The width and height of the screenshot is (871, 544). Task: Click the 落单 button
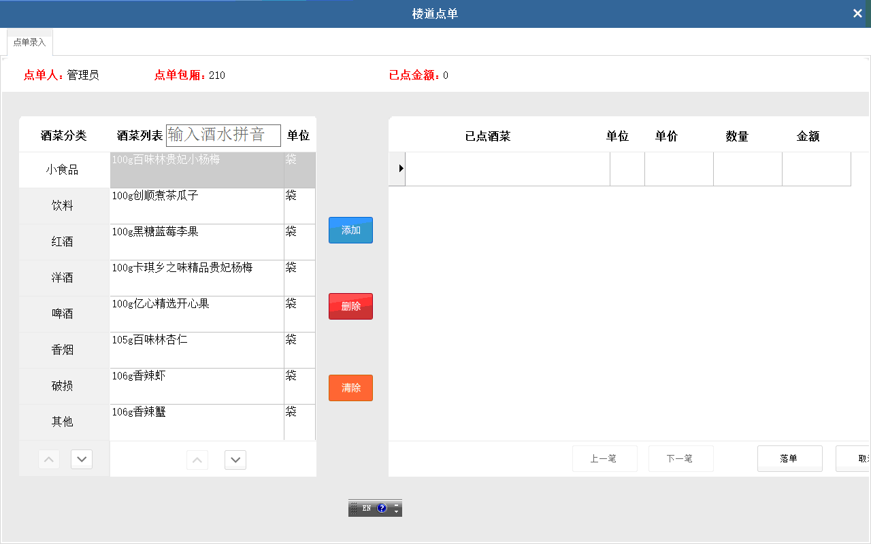[x=789, y=458]
